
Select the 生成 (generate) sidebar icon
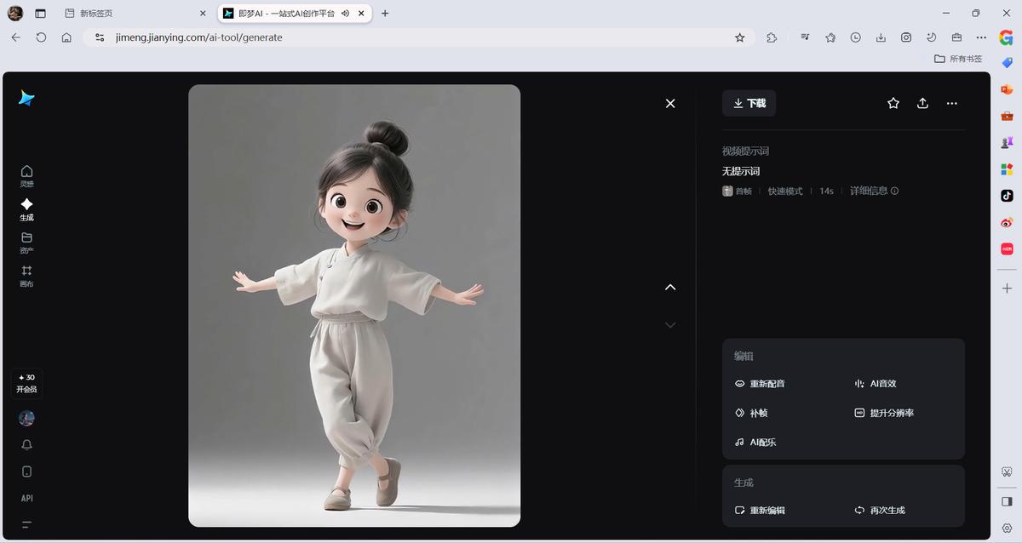tap(26, 209)
